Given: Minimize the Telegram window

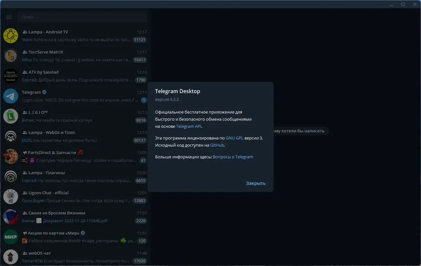Looking at the screenshot, I should coord(392,4).
